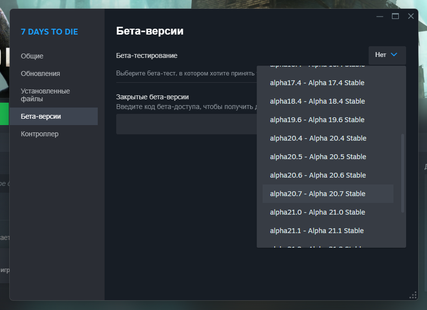Screen dimensions: 427x310
Task: Choose alpha21.0 - Alpha 21.0 Stable
Action: pyautogui.click(x=328, y=212)
